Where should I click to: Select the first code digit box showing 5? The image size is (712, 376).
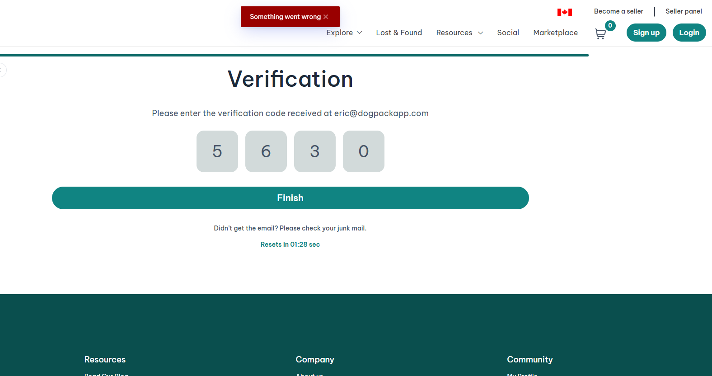click(x=217, y=151)
